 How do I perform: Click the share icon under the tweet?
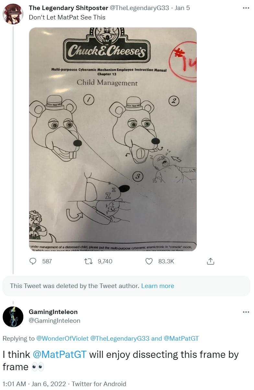210,261
